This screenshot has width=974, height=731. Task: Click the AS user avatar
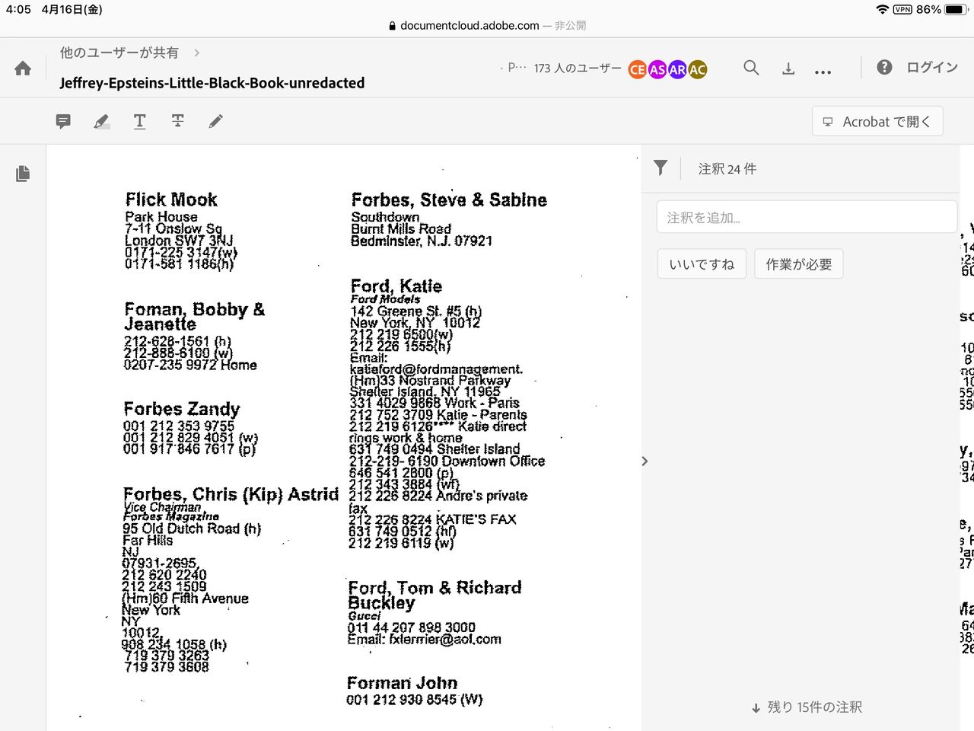coord(657,69)
